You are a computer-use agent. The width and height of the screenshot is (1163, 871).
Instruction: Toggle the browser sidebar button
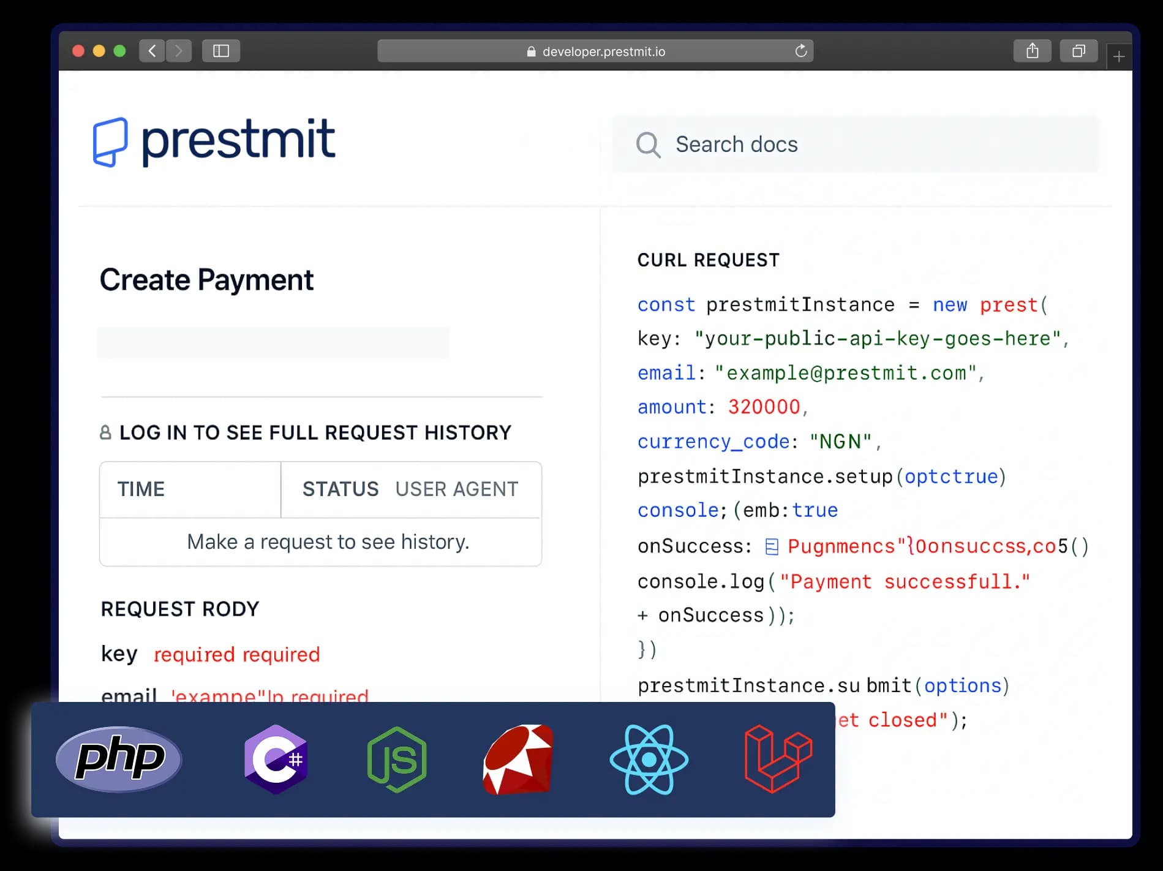[x=221, y=51]
